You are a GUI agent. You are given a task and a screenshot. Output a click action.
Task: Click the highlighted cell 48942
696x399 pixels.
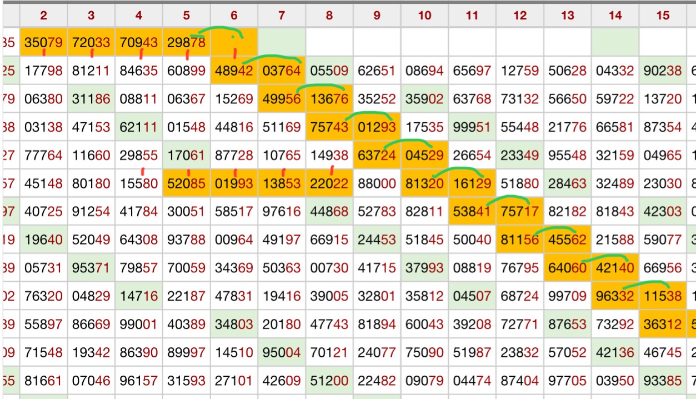point(234,71)
